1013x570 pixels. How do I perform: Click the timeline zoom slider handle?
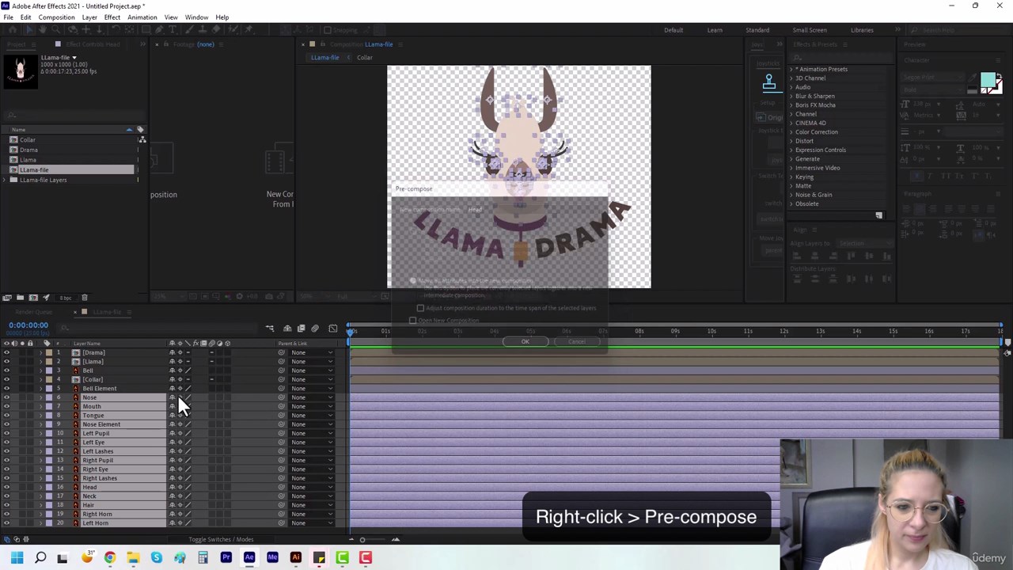362,540
